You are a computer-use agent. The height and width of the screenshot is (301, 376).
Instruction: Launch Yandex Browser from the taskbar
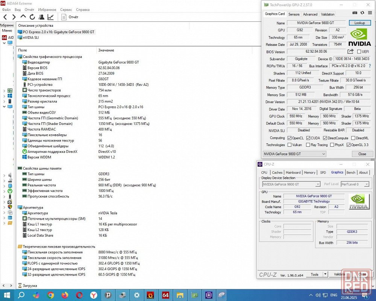94,295
